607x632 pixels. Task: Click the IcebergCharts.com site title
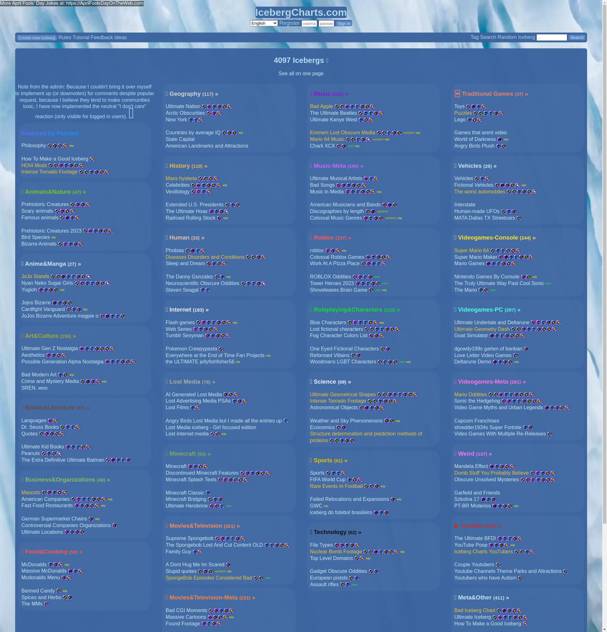(x=301, y=12)
